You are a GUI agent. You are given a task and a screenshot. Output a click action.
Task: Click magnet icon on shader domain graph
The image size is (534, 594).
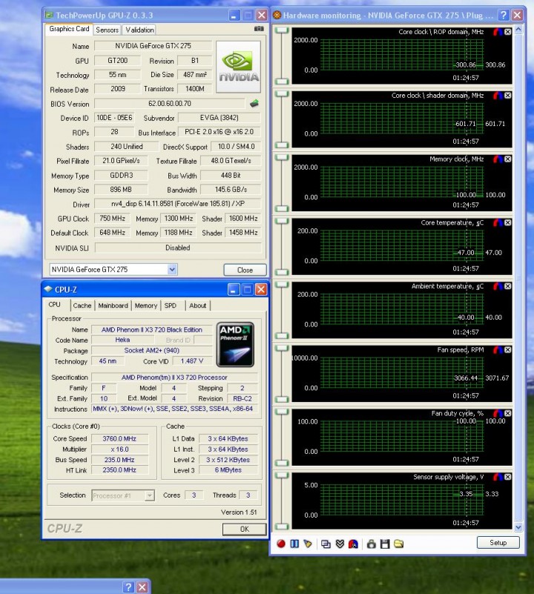[x=498, y=96]
